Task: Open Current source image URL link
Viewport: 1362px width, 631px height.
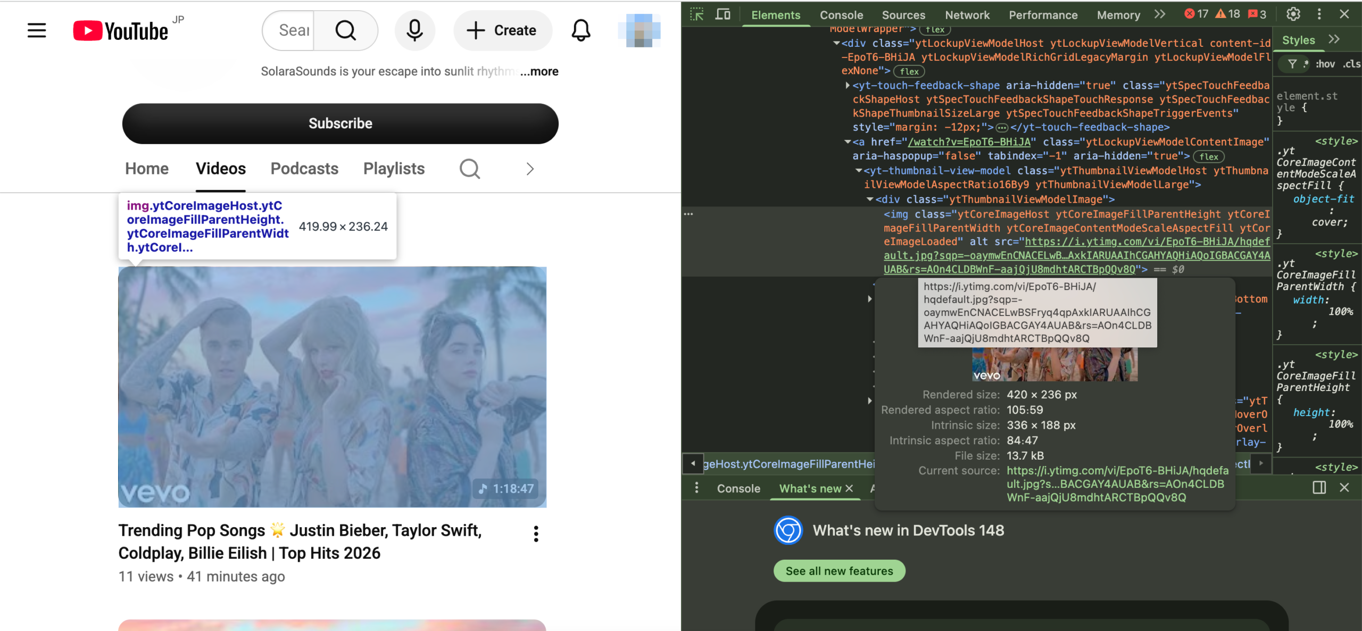Action: (1117, 484)
